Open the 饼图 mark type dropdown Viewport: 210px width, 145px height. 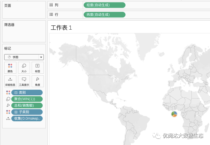(x=24, y=57)
